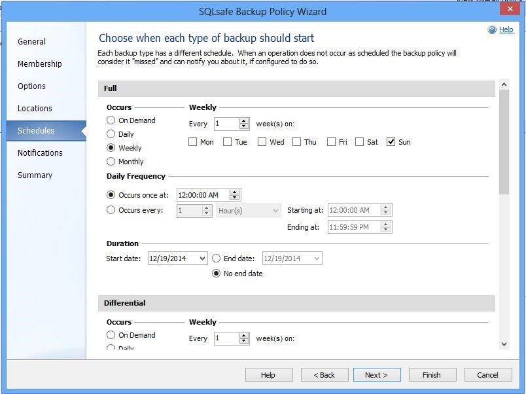
Task: Select 'Occurs every' radio button
Action: (111, 210)
